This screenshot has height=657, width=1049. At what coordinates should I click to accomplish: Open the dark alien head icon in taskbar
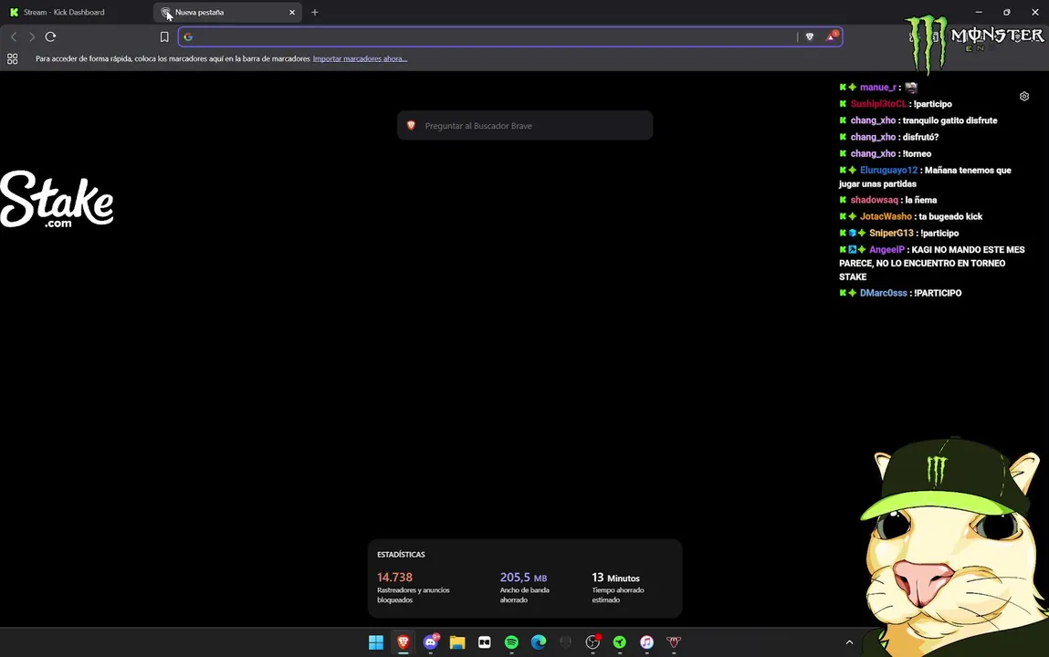click(566, 642)
